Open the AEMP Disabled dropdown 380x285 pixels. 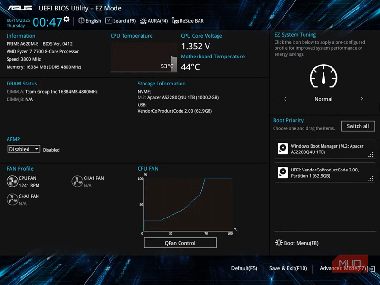pos(24,149)
